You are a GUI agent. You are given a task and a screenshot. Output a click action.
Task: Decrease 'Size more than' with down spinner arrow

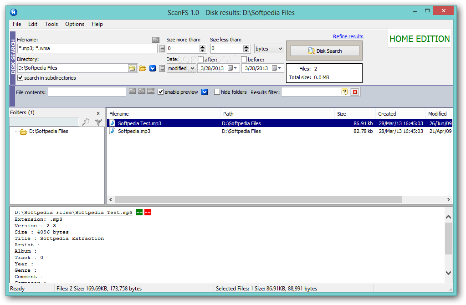point(202,51)
